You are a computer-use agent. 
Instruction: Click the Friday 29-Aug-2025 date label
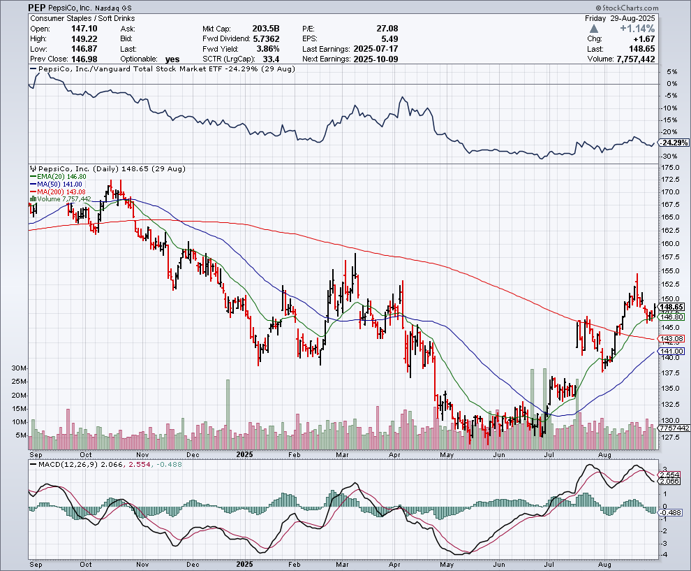coord(620,19)
